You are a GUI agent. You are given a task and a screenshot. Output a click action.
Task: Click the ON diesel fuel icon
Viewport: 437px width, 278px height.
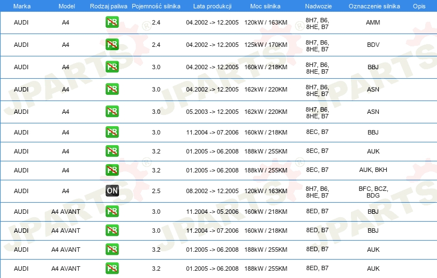pos(112,190)
